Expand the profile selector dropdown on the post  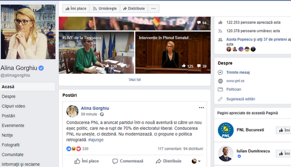(x=196, y=161)
